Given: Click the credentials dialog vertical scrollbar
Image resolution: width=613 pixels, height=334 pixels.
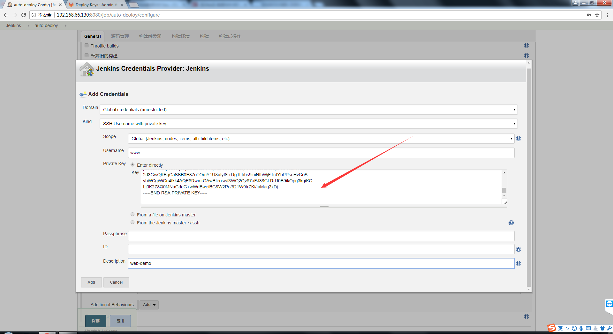Looking at the screenshot, I should point(529,178).
